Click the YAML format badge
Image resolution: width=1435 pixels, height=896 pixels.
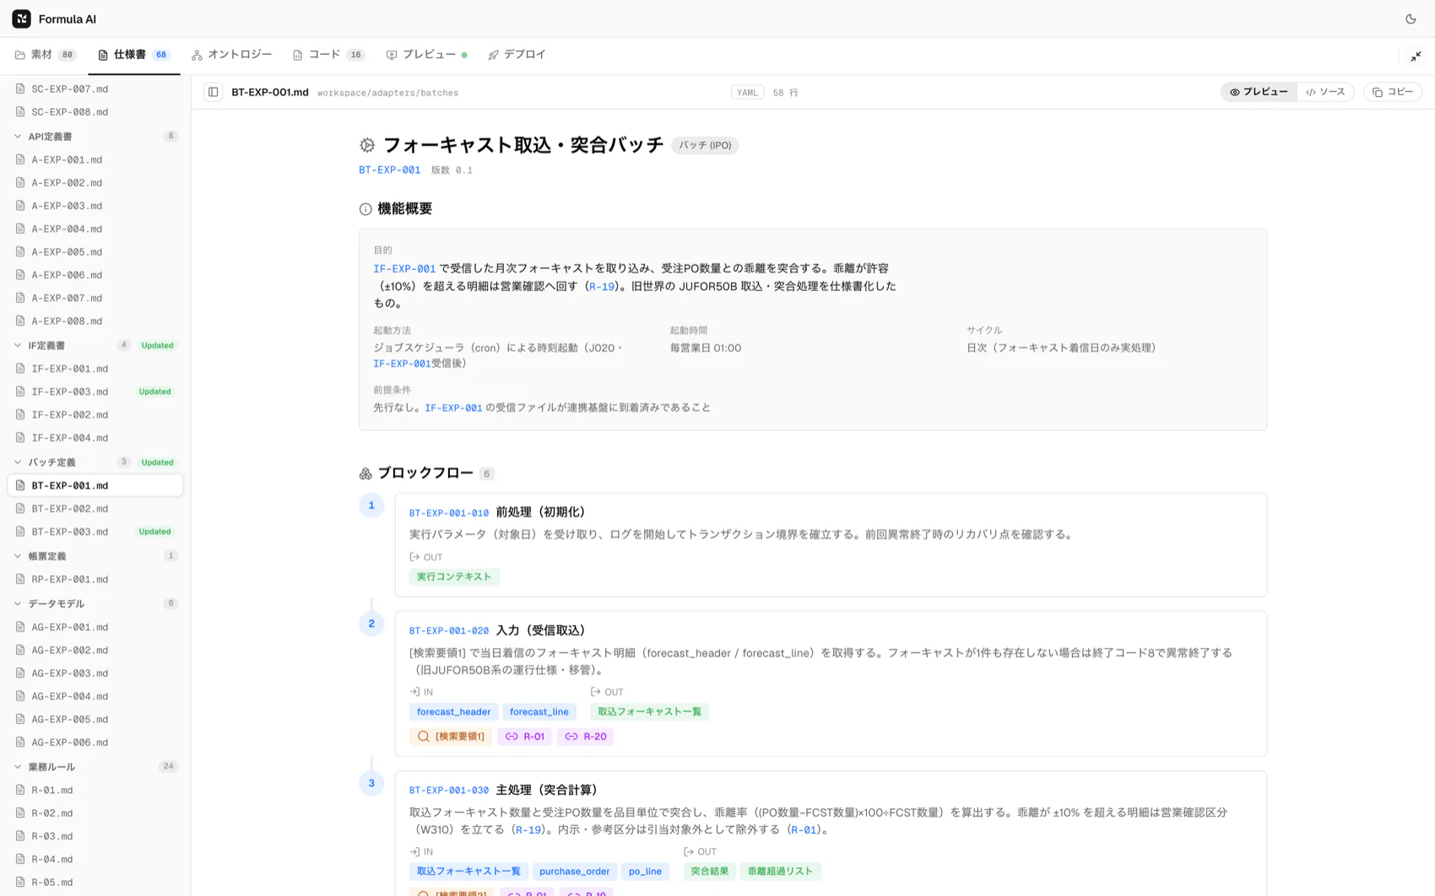tap(747, 93)
